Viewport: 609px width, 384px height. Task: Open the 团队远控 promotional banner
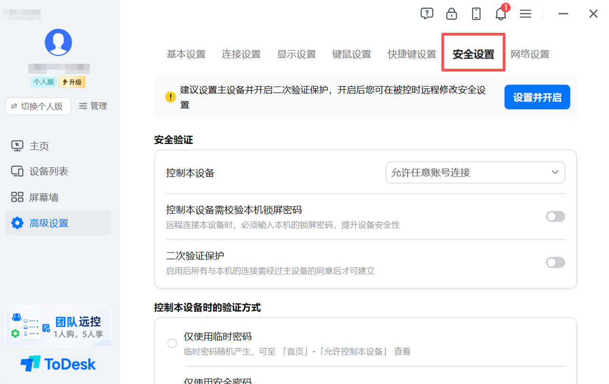point(58,326)
